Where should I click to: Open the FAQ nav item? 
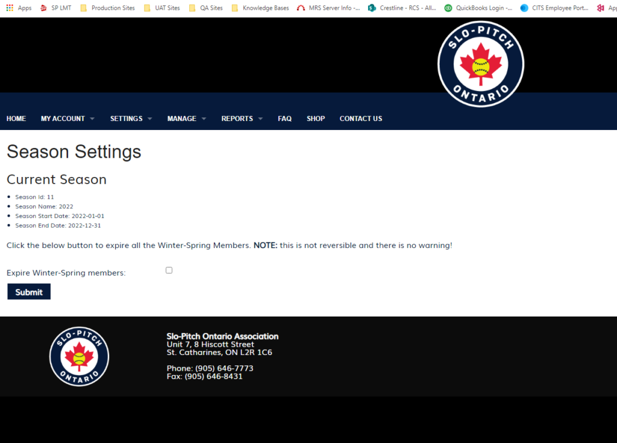point(284,119)
